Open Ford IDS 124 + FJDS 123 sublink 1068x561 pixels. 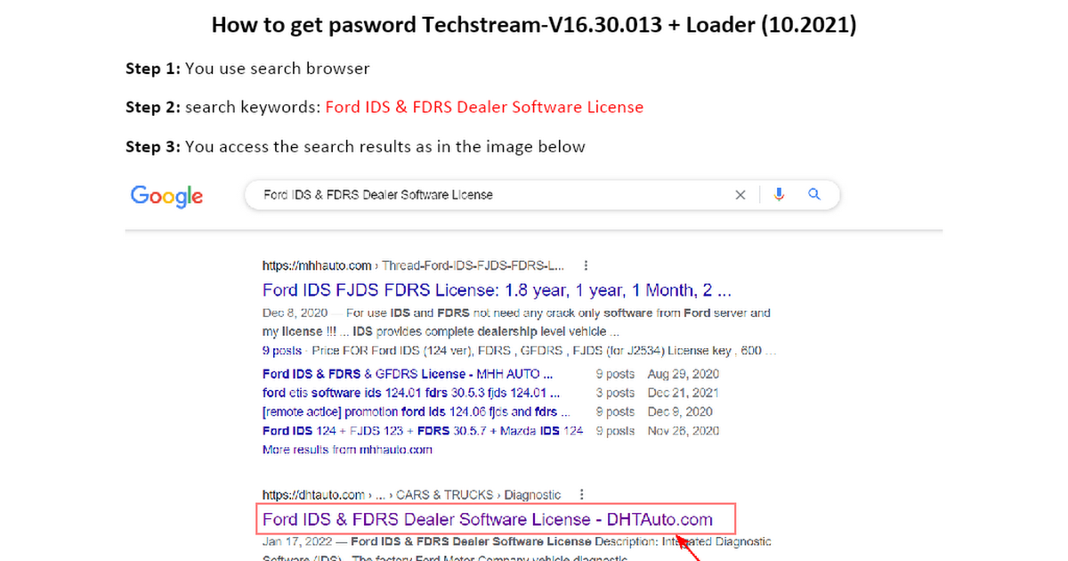(423, 431)
